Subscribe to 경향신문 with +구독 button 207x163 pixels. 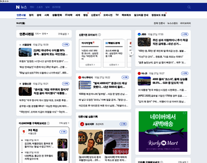(x=66, y=84)
